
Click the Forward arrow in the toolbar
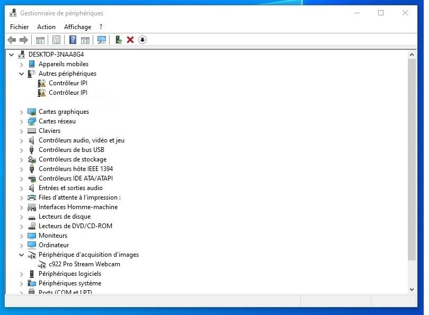click(x=24, y=40)
